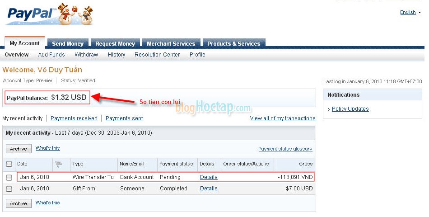429x217 pixels.
Task: Open the Products & Services tab
Action: click(233, 43)
